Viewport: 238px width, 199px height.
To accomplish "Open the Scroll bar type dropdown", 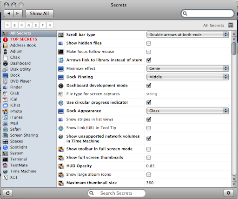I will point(188,34).
